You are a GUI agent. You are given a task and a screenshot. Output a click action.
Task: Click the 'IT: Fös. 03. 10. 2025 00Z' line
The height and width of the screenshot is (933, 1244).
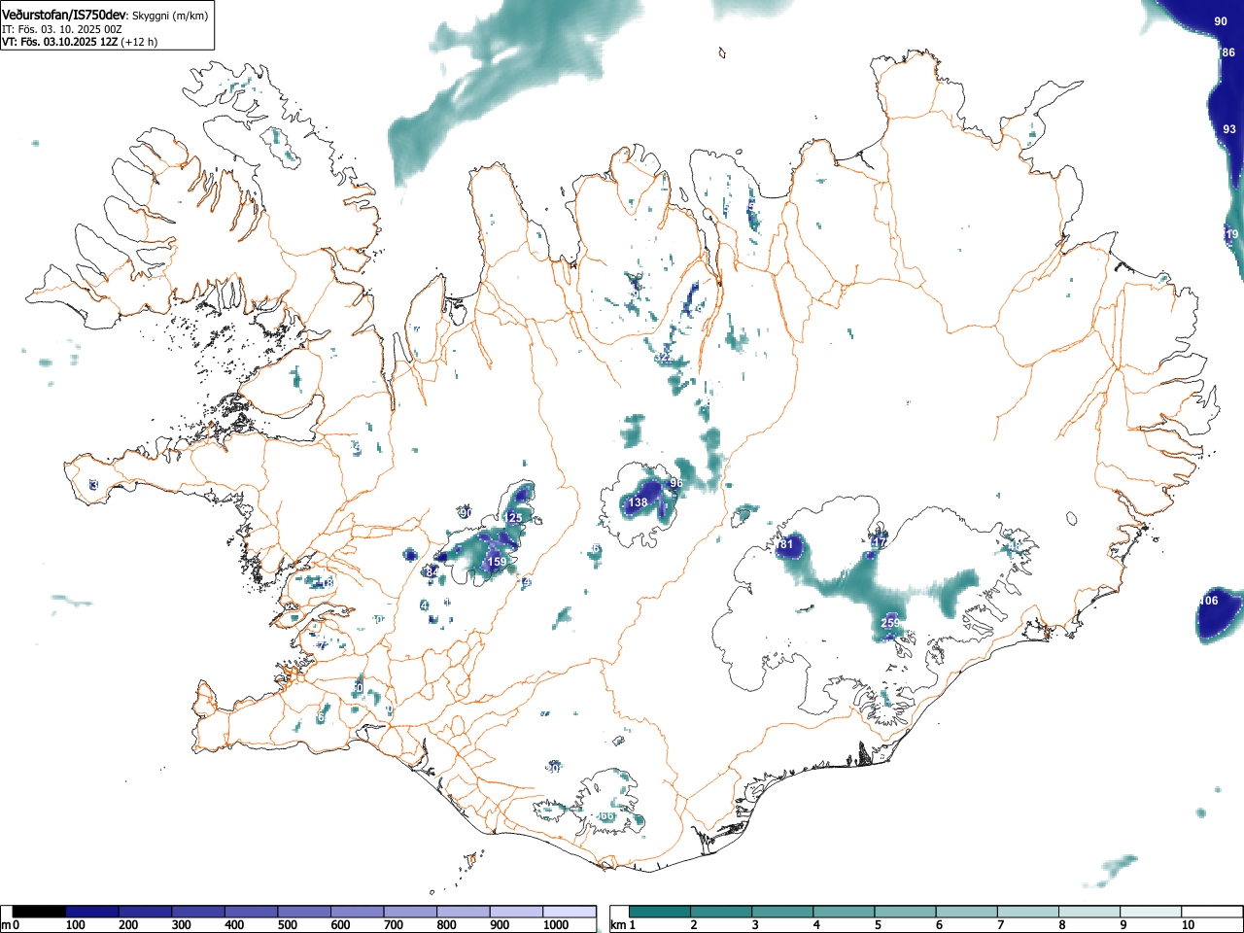[62, 29]
